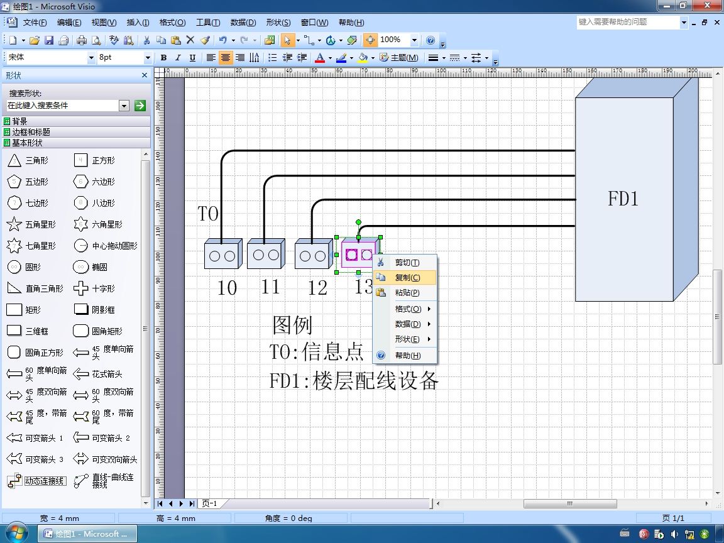Align text to the left
724x543 pixels.
click(x=211, y=58)
